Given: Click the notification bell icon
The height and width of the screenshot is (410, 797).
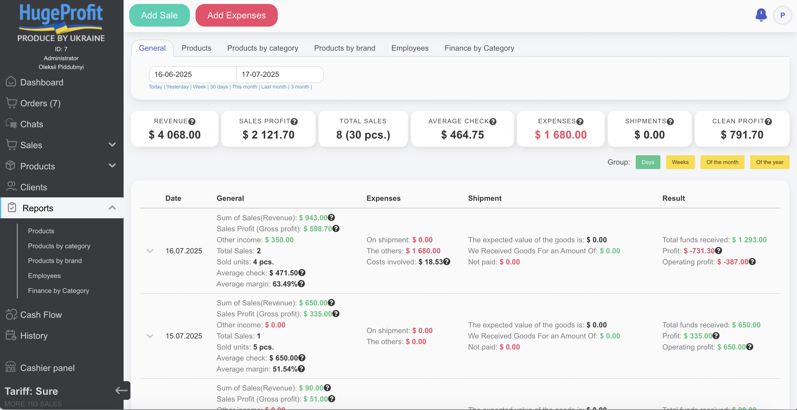Looking at the screenshot, I should click(761, 15).
